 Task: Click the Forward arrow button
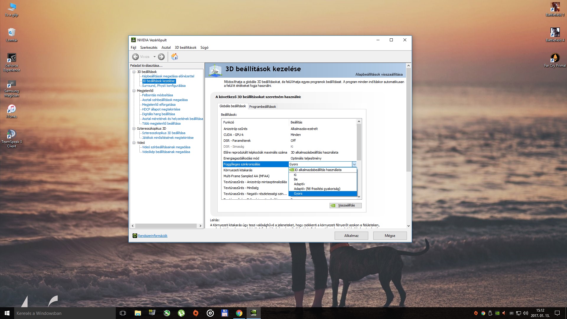pos(161,57)
